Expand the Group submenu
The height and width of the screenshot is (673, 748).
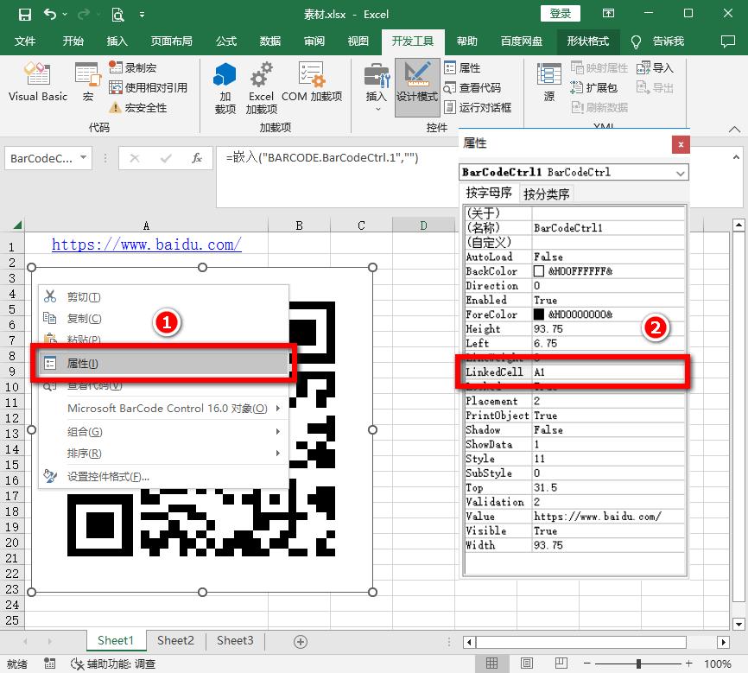pos(163,431)
